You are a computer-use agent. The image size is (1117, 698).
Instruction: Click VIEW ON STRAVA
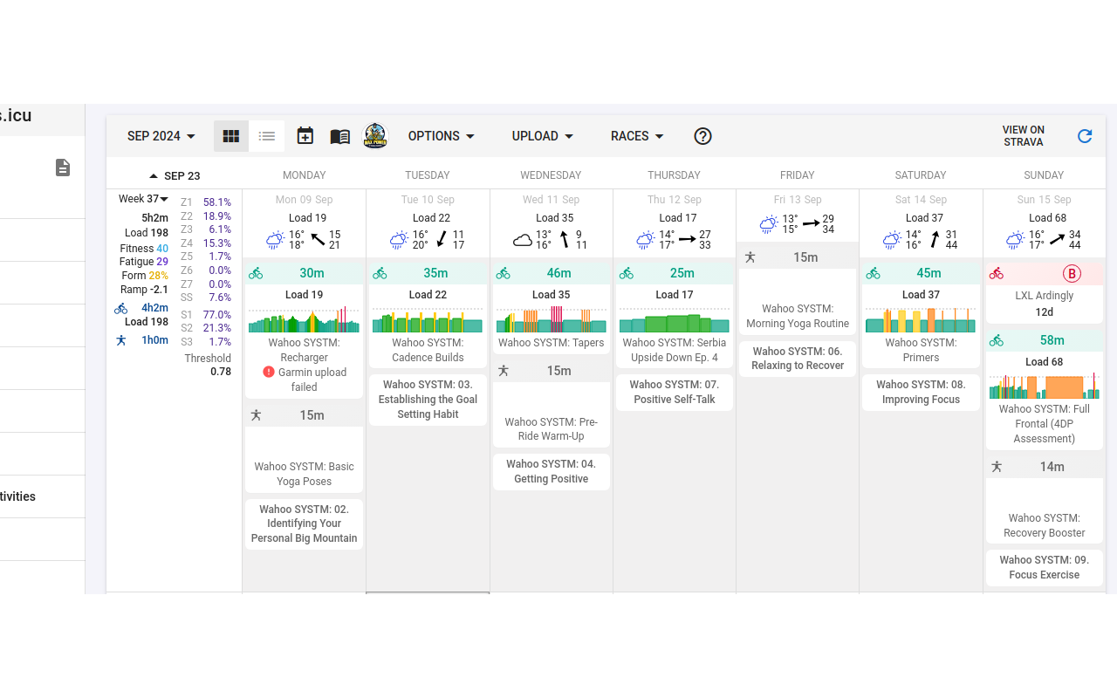tap(1024, 136)
